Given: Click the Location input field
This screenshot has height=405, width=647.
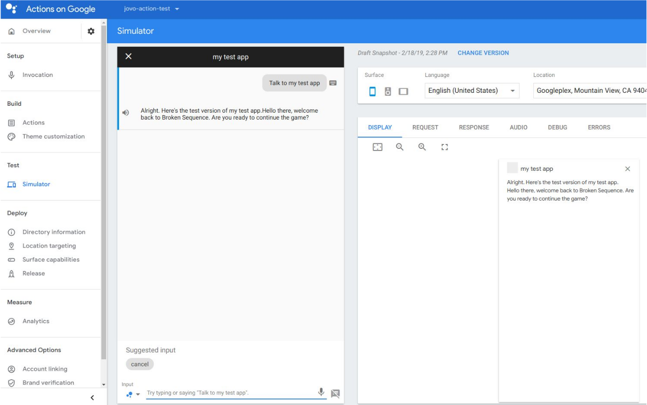Looking at the screenshot, I should point(590,91).
